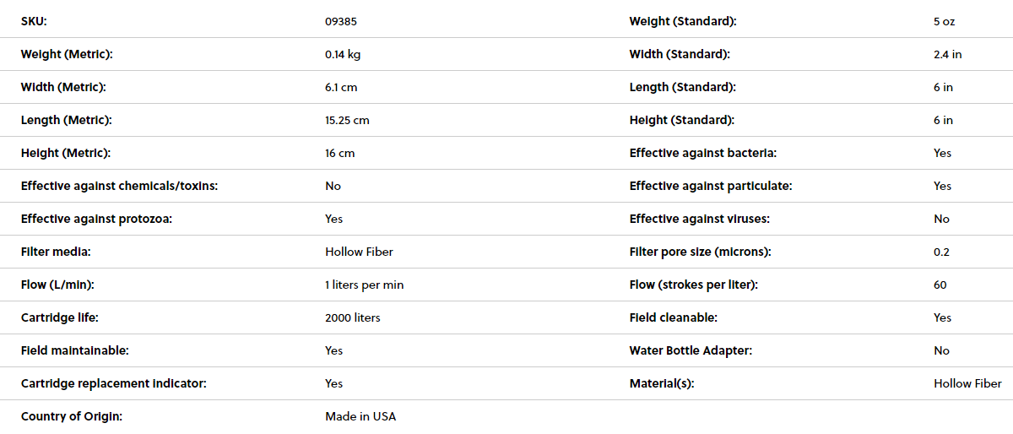Select the Effective against viruses label
Screen dimensions: 1013x434
[699, 219]
